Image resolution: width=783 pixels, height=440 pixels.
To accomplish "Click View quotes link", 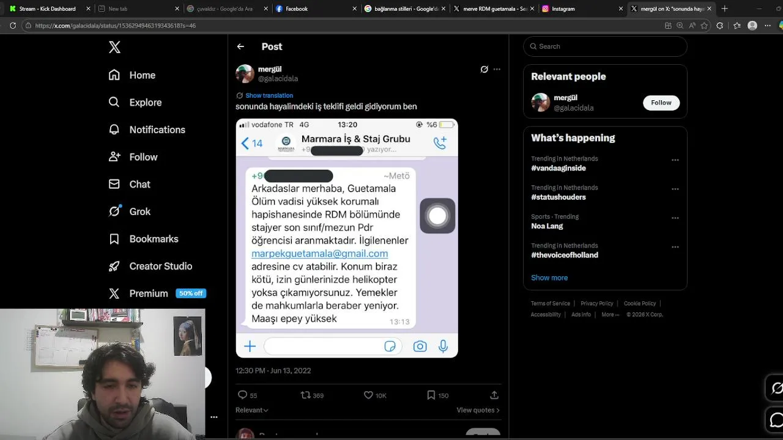I will (478, 410).
